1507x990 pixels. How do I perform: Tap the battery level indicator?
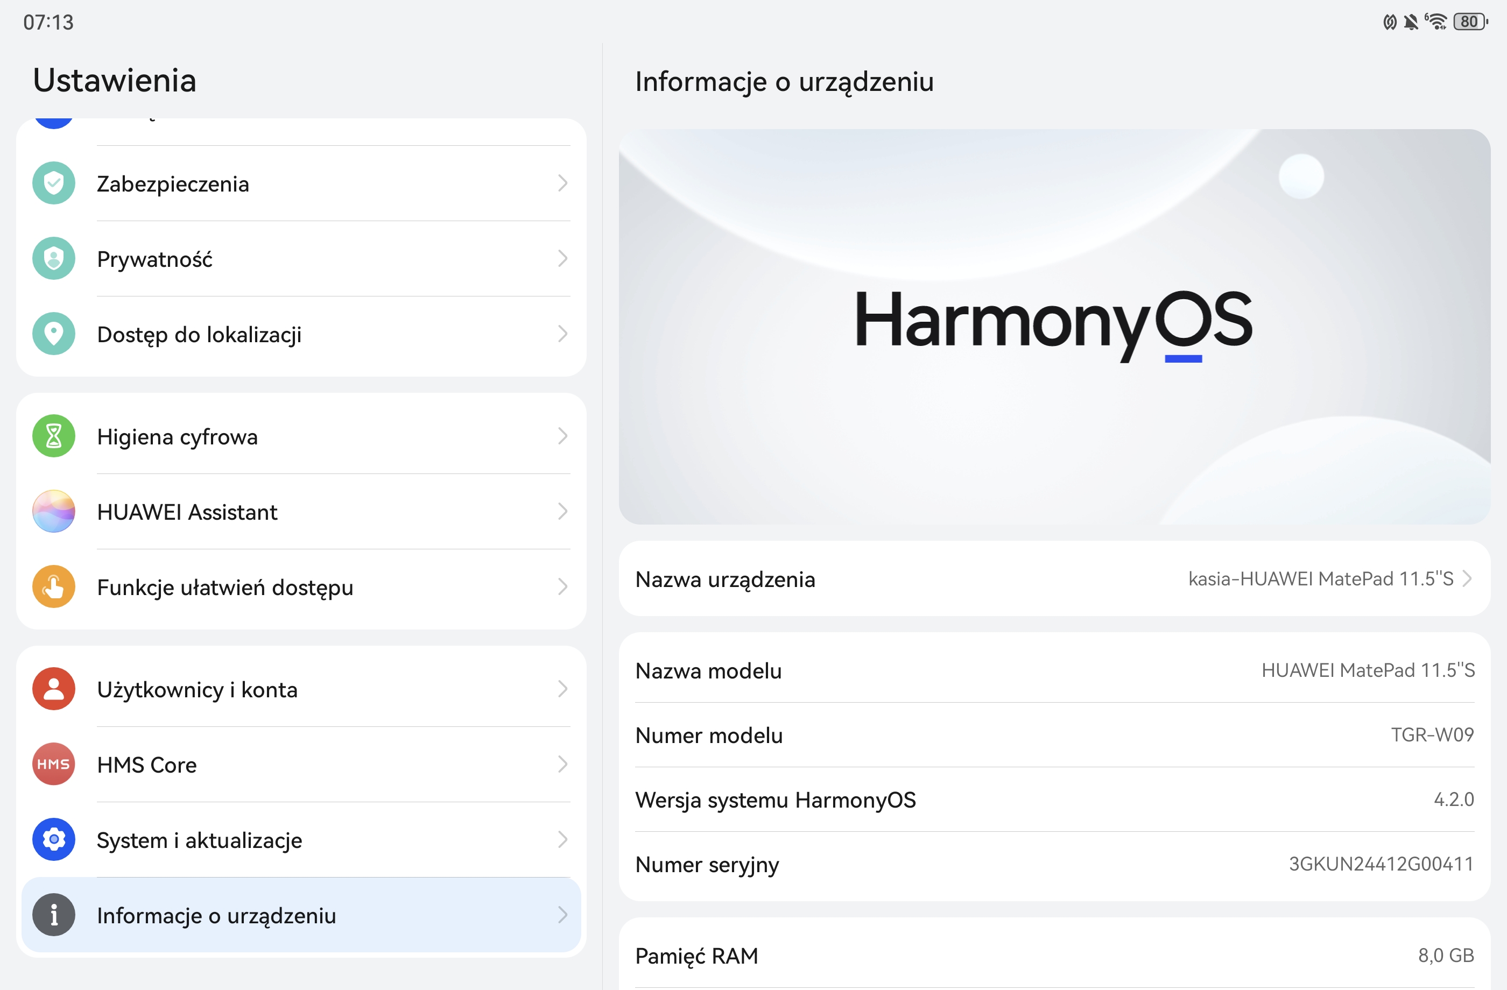[1470, 22]
